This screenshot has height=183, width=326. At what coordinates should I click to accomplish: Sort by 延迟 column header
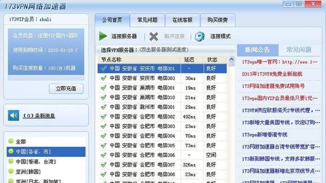(x=191, y=60)
